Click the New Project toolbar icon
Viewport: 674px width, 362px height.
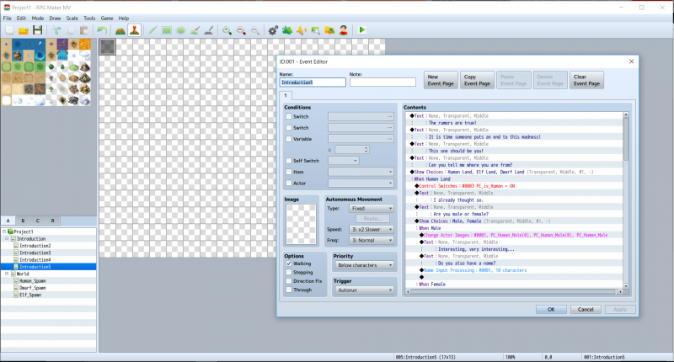pos(9,30)
